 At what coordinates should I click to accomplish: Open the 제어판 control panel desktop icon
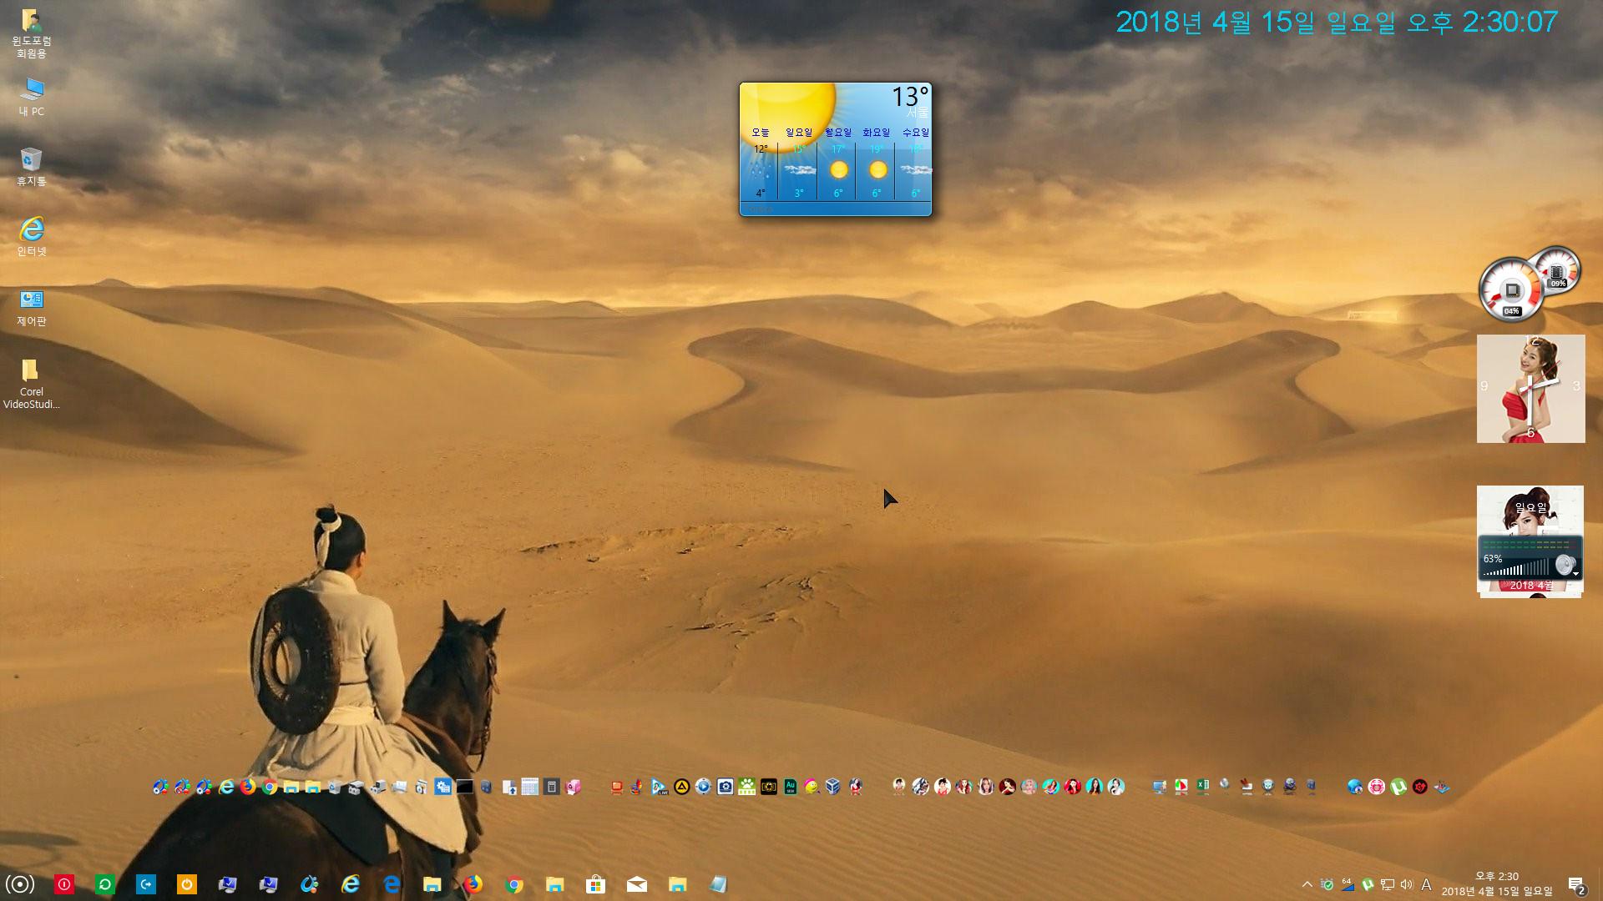[x=31, y=307]
